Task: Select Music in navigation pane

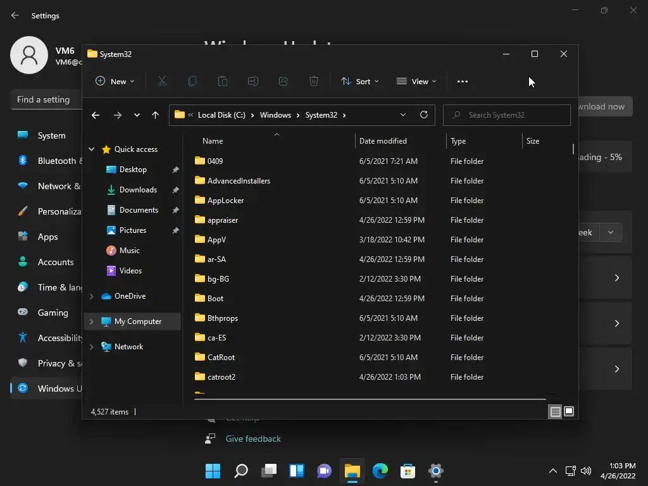Action: tap(129, 251)
